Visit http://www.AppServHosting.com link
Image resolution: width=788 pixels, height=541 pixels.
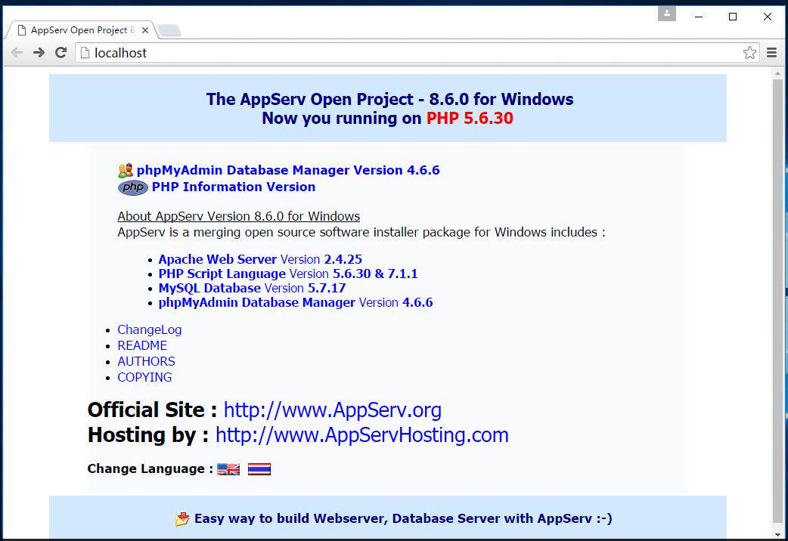pyautogui.click(x=361, y=435)
